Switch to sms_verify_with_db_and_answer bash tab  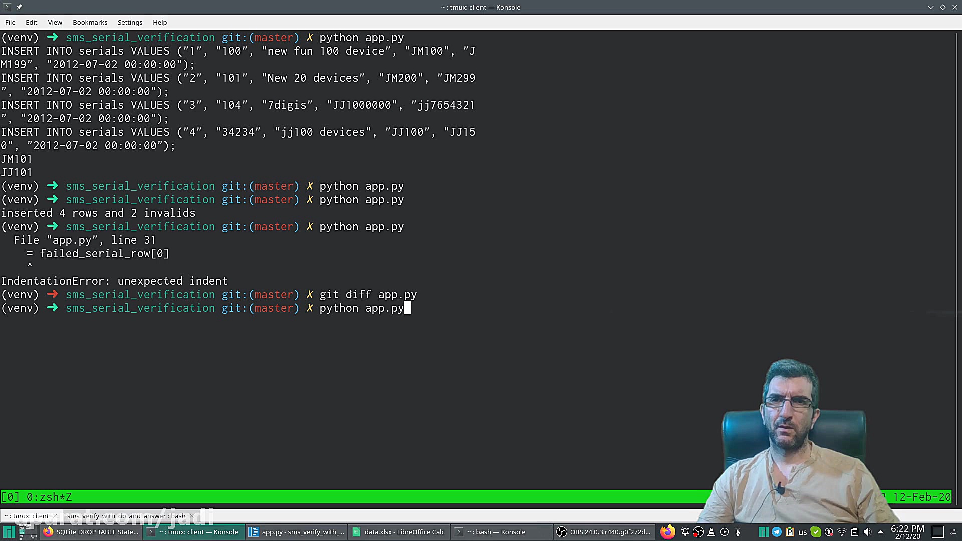coord(125,516)
